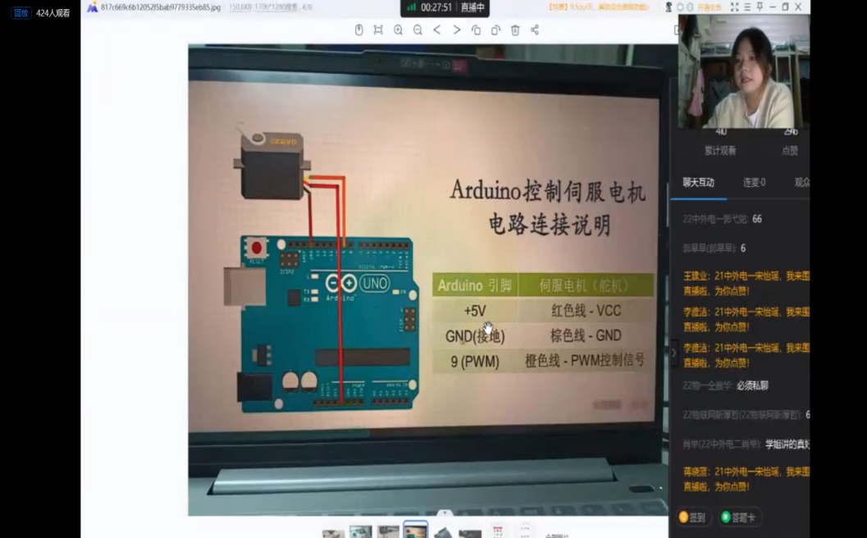Click the 'Arduino 引脚' table header
This screenshot has height=538, width=867.
(475, 285)
